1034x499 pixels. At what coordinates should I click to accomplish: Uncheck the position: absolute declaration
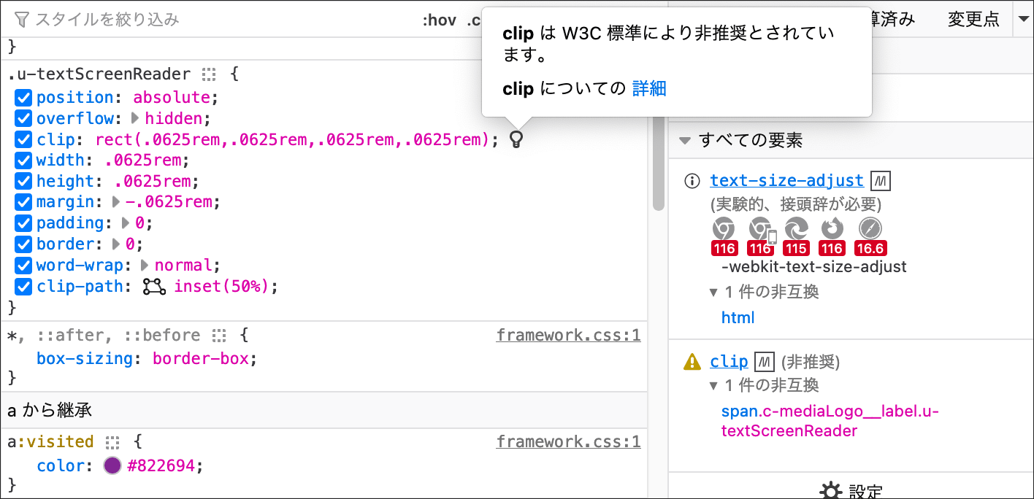point(24,98)
